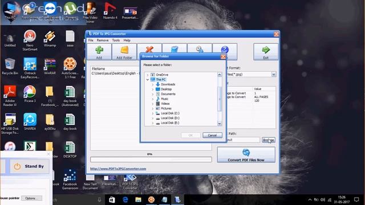365x205 pixels.
Task: Select Pictures folder in tree
Action: click(166, 109)
